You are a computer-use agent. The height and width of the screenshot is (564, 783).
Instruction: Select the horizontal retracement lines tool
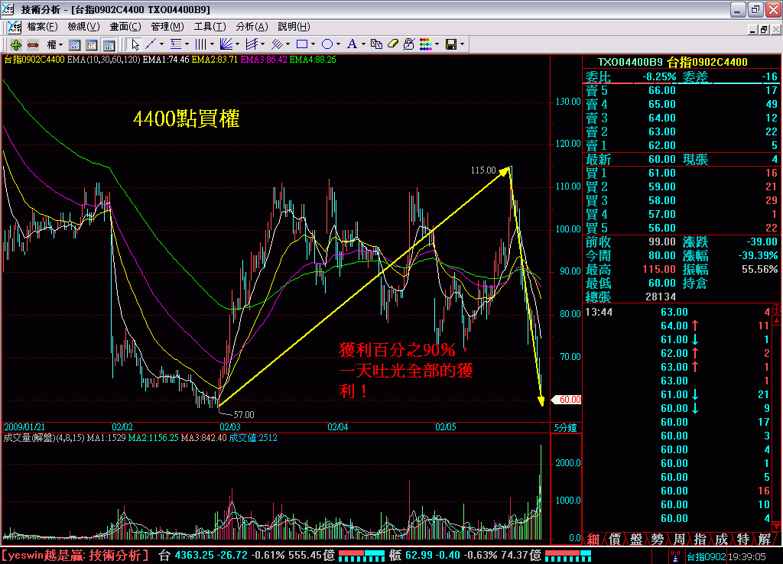tap(176, 44)
